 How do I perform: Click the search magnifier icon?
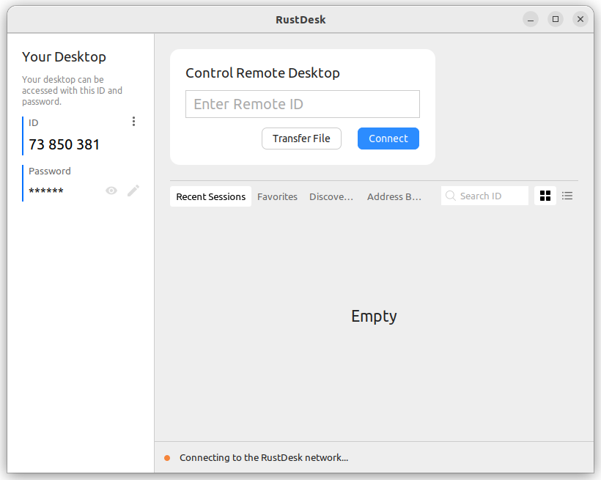click(x=450, y=196)
